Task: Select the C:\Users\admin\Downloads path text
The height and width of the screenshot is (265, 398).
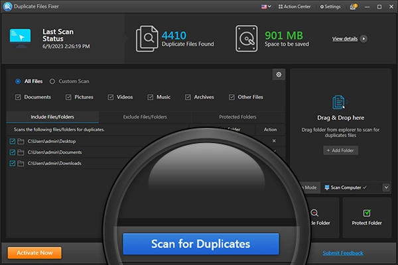Action: (54, 164)
